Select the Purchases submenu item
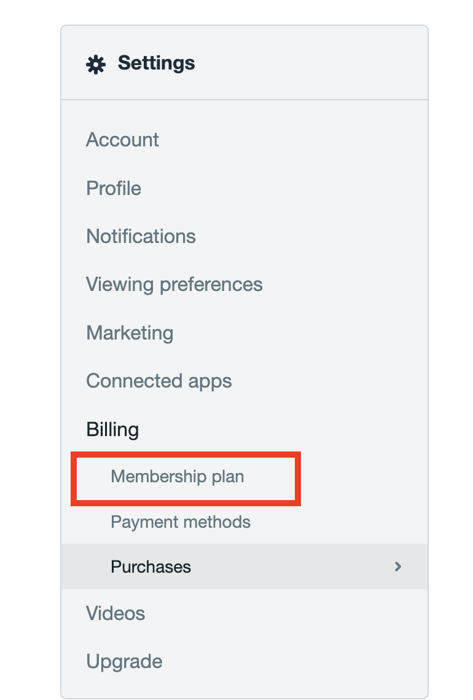473x700 pixels. click(x=150, y=567)
